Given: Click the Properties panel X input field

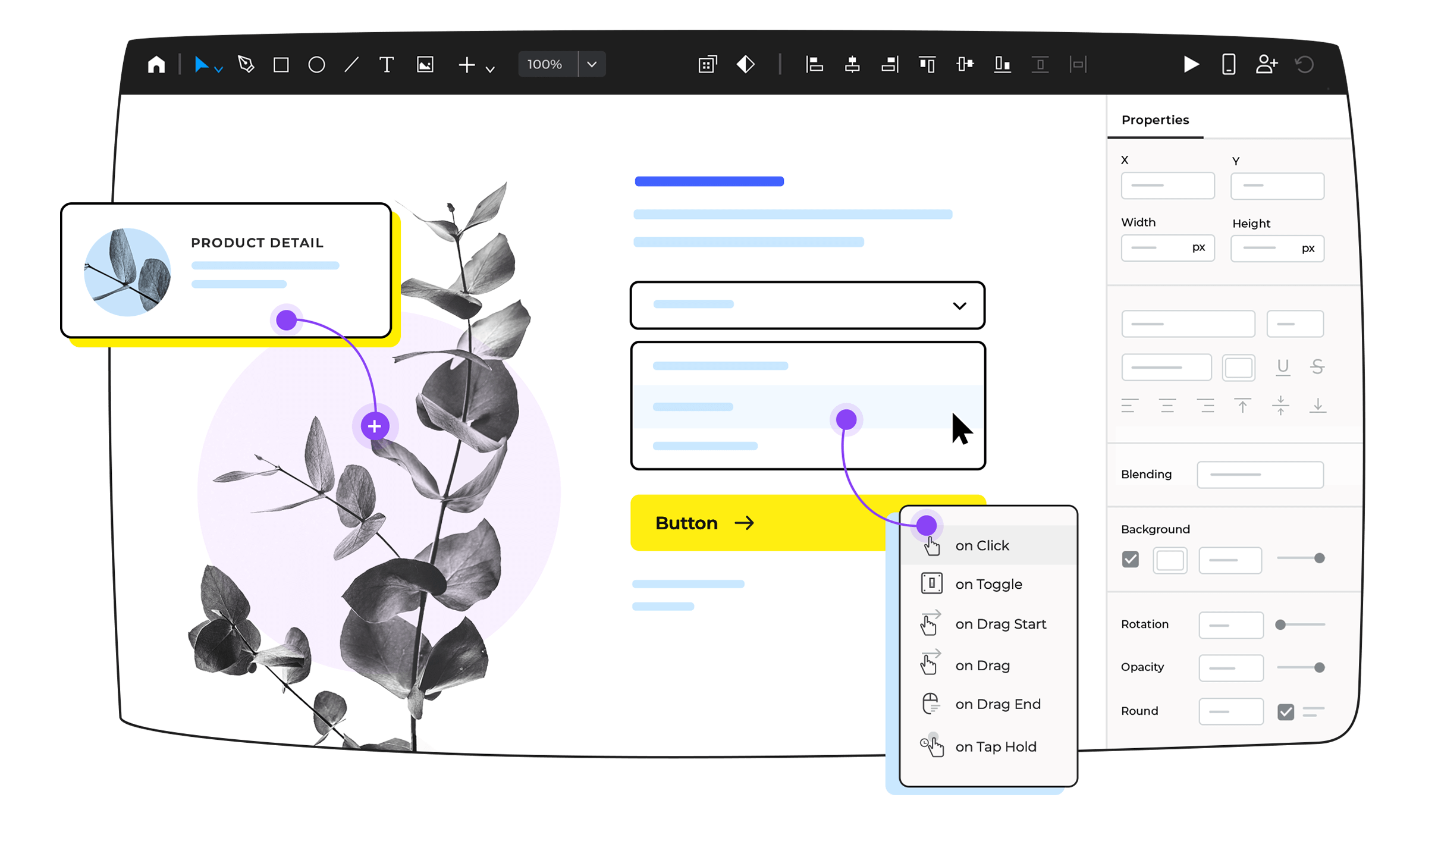Looking at the screenshot, I should coord(1168,186).
